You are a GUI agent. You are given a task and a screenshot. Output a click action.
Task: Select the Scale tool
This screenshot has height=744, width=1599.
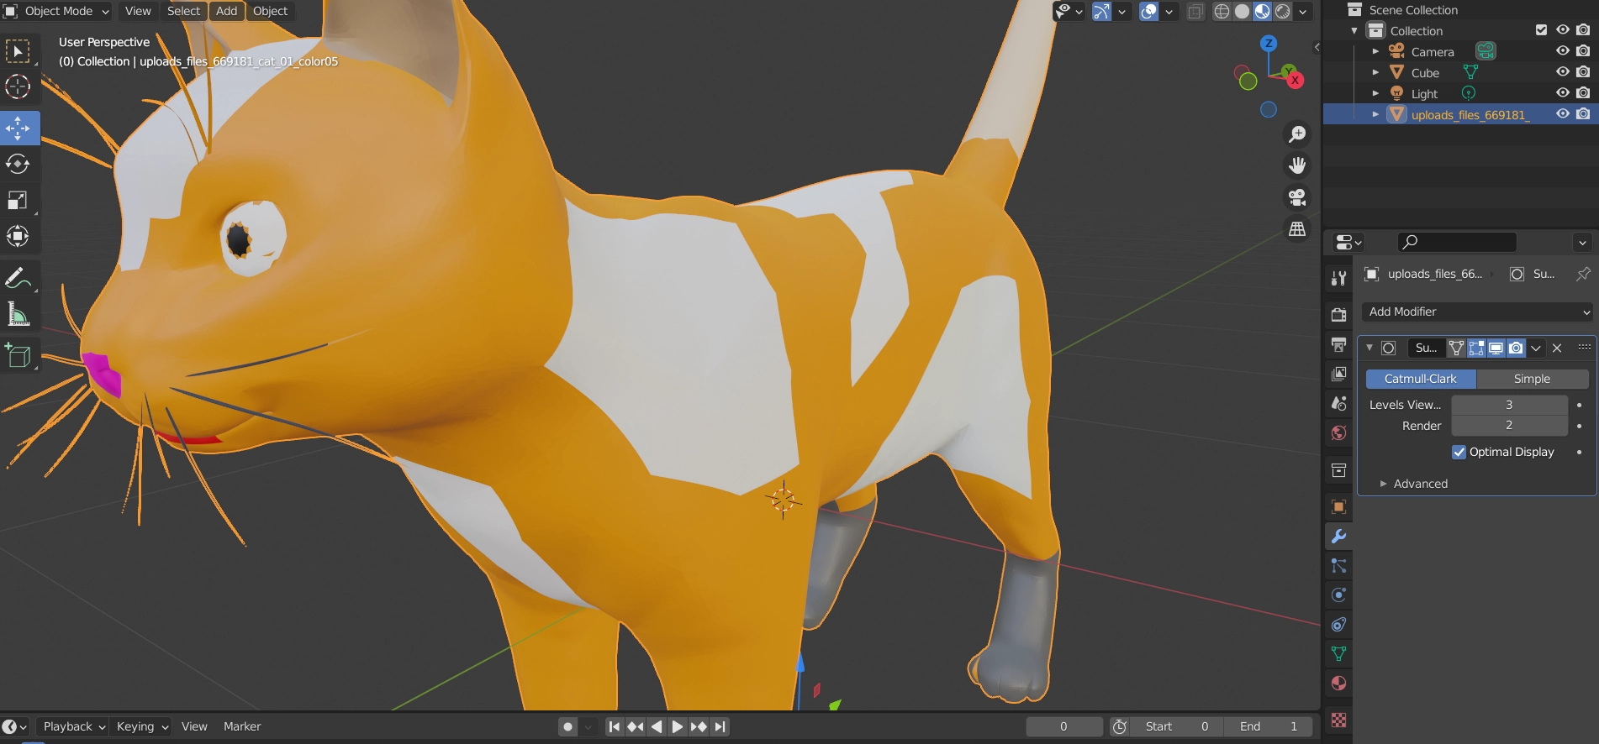(x=18, y=201)
